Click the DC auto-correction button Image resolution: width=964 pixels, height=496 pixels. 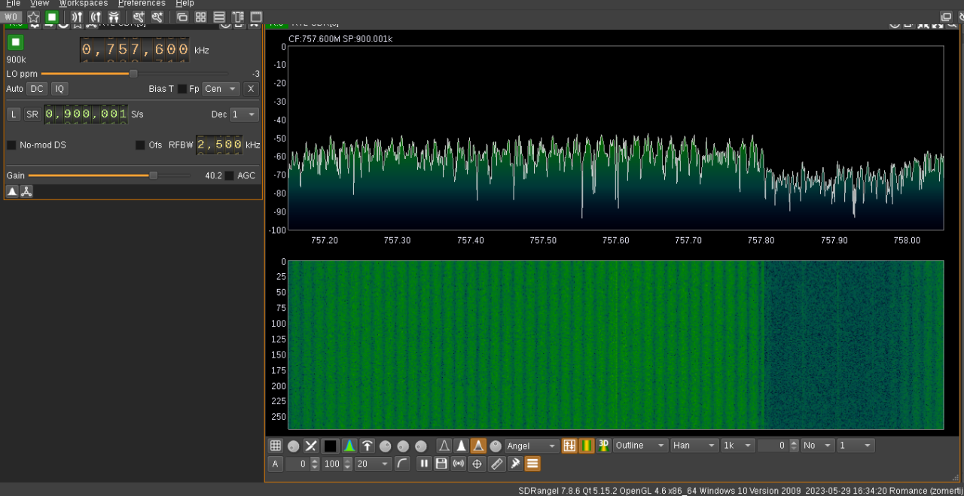pyautogui.click(x=37, y=89)
